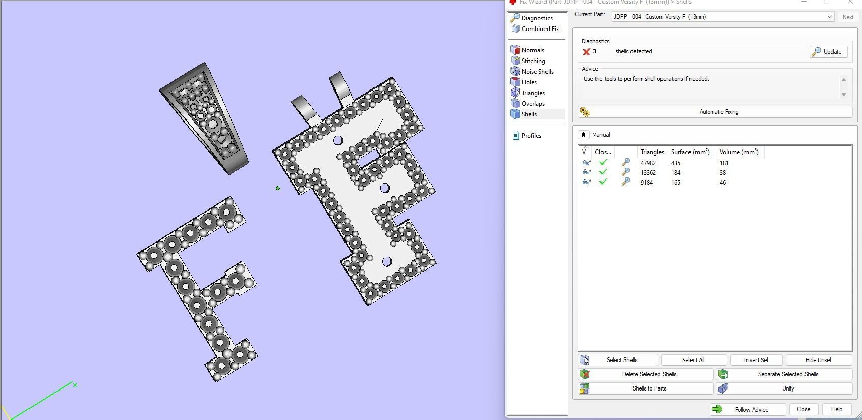The image size is (862, 420).
Task: Select the row with surface 184
Action: pyautogui.click(x=715, y=173)
